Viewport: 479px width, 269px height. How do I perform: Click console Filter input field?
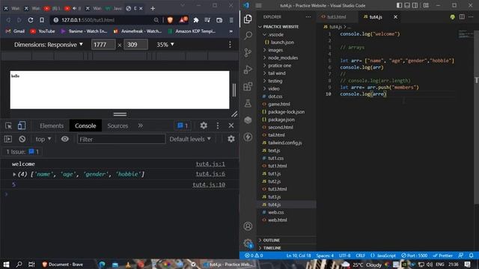coord(121,139)
